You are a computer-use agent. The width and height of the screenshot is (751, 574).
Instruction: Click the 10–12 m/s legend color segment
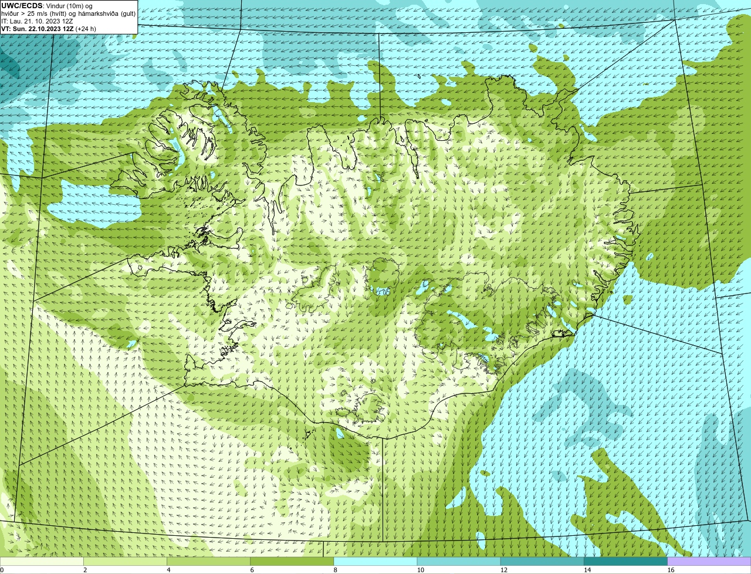pyautogui.click(x=459, y=561)
